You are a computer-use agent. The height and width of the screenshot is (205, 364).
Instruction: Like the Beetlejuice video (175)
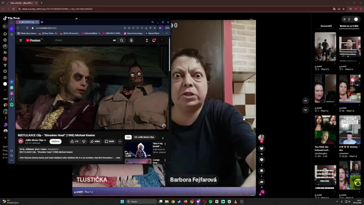tap(74, 142)
